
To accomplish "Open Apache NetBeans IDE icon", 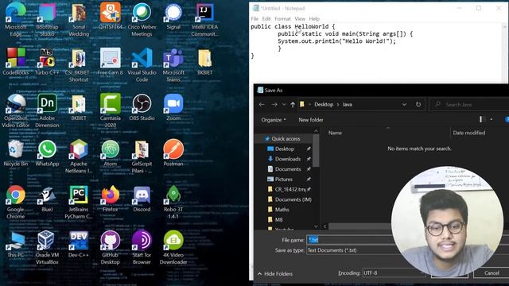I will pyautogui.click(x=79, y=157).
